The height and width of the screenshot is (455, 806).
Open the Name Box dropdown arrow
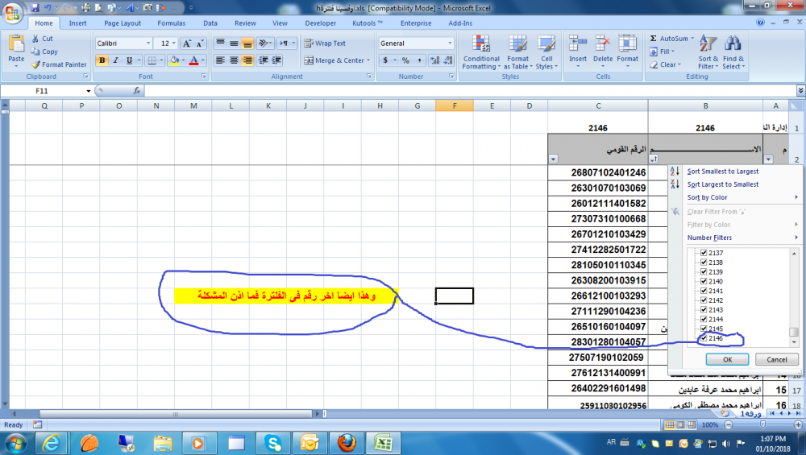pos(89,91)
